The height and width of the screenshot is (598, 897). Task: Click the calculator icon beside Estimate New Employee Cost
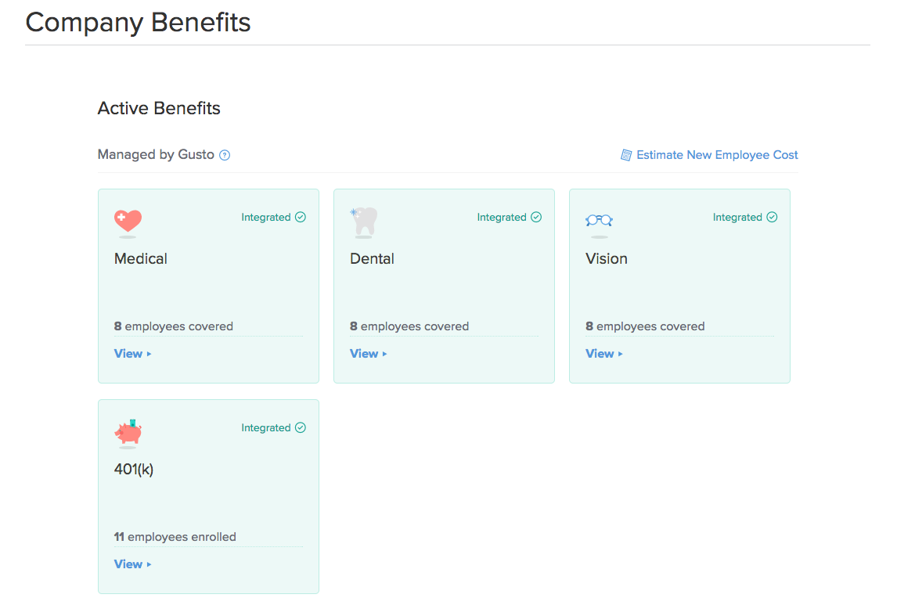626,155
